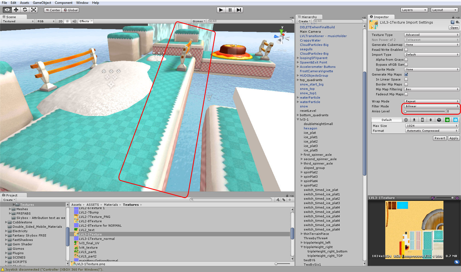Click Project icon size slider
461x272 pixels.
[283, 264]
